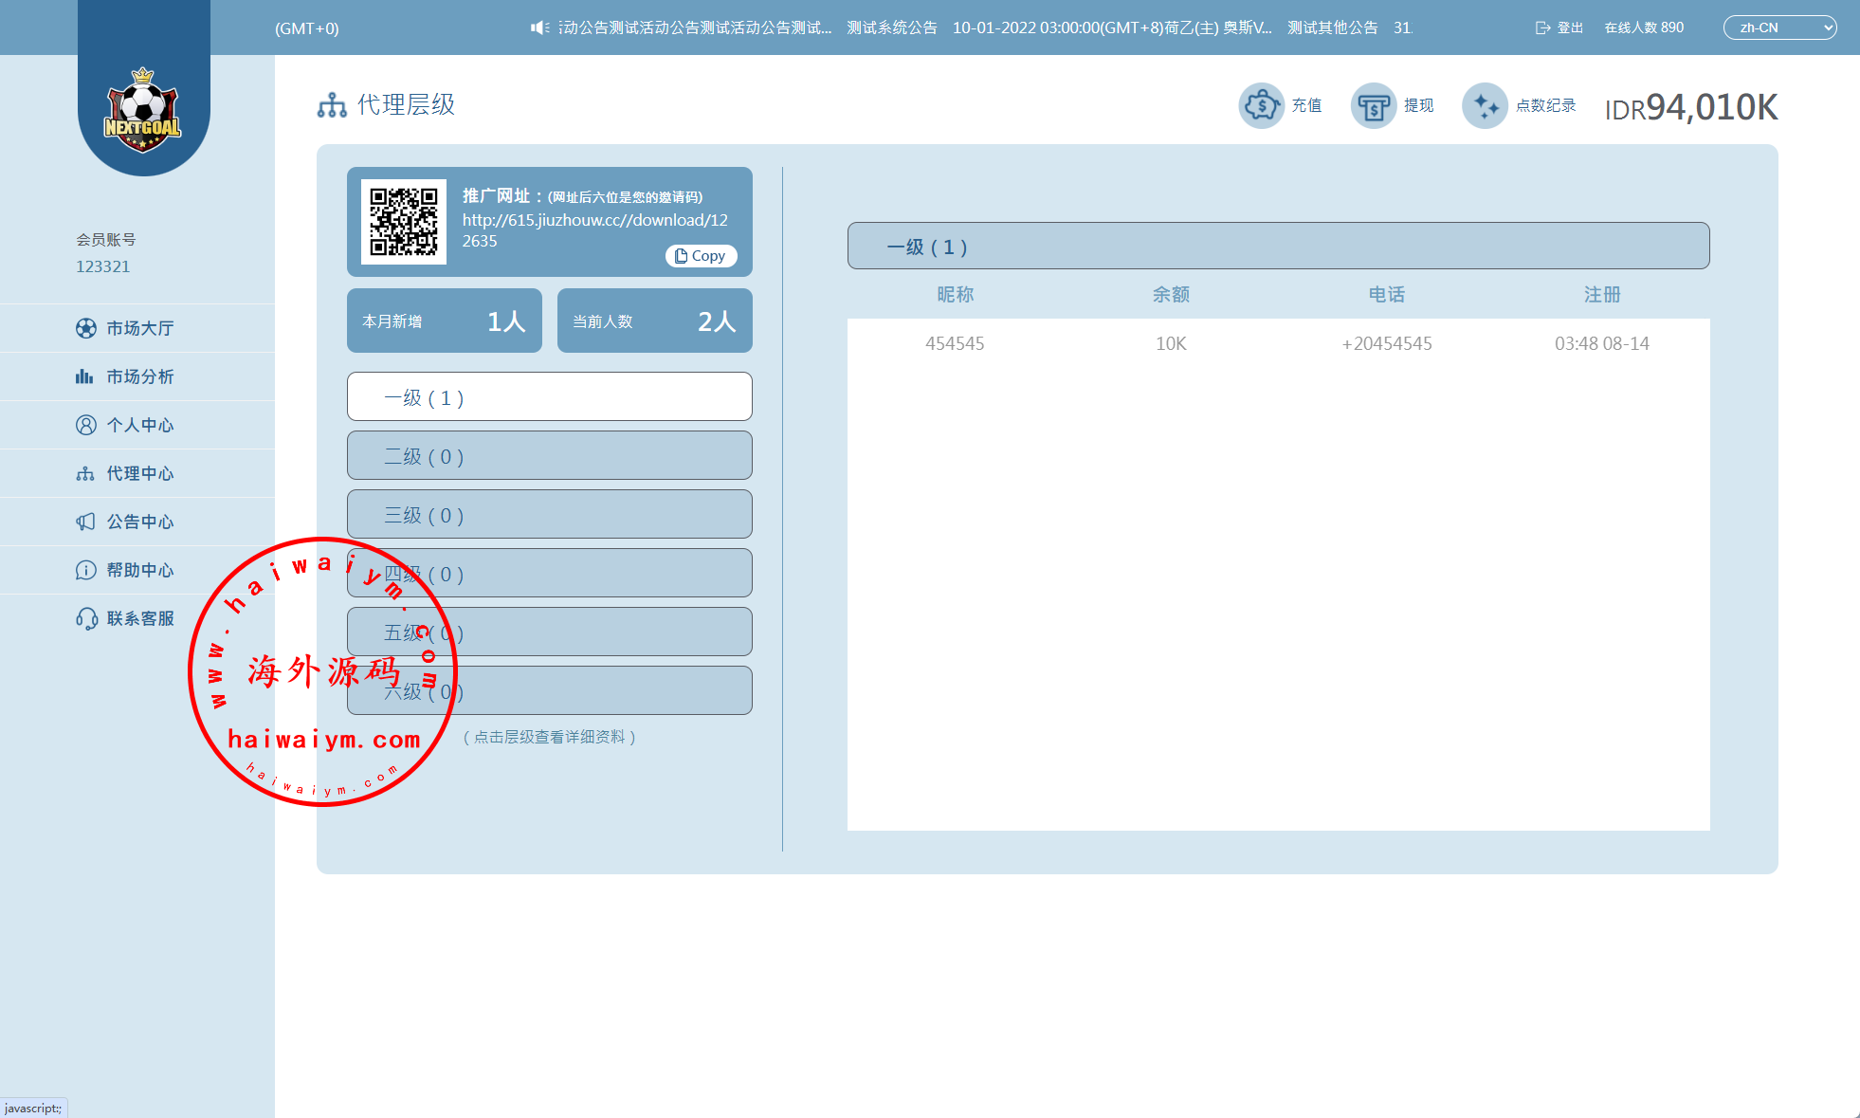Screen dimensions: 1860x1118
Task: Click the customer service headset icon
Action: tap(86, 618)
